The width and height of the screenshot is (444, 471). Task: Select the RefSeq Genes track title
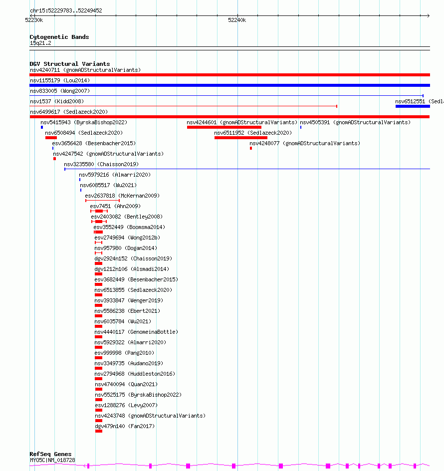tap(50, 454)
